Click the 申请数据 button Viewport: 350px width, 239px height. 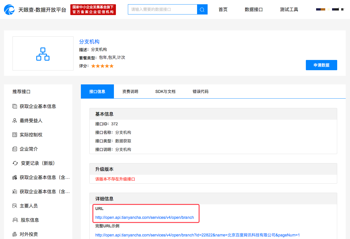322,65
